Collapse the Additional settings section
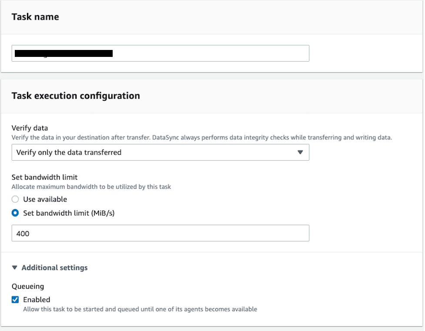 click(49, 268)
